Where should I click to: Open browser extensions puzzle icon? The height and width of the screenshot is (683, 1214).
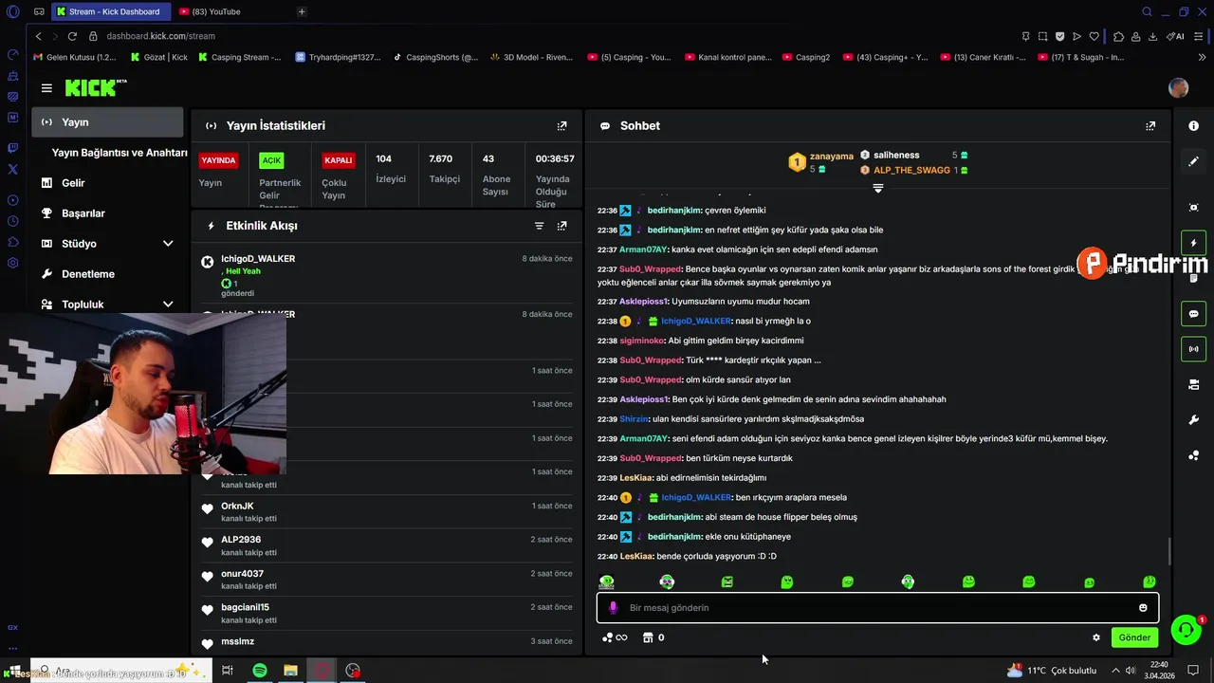(x=1119, y=36)
